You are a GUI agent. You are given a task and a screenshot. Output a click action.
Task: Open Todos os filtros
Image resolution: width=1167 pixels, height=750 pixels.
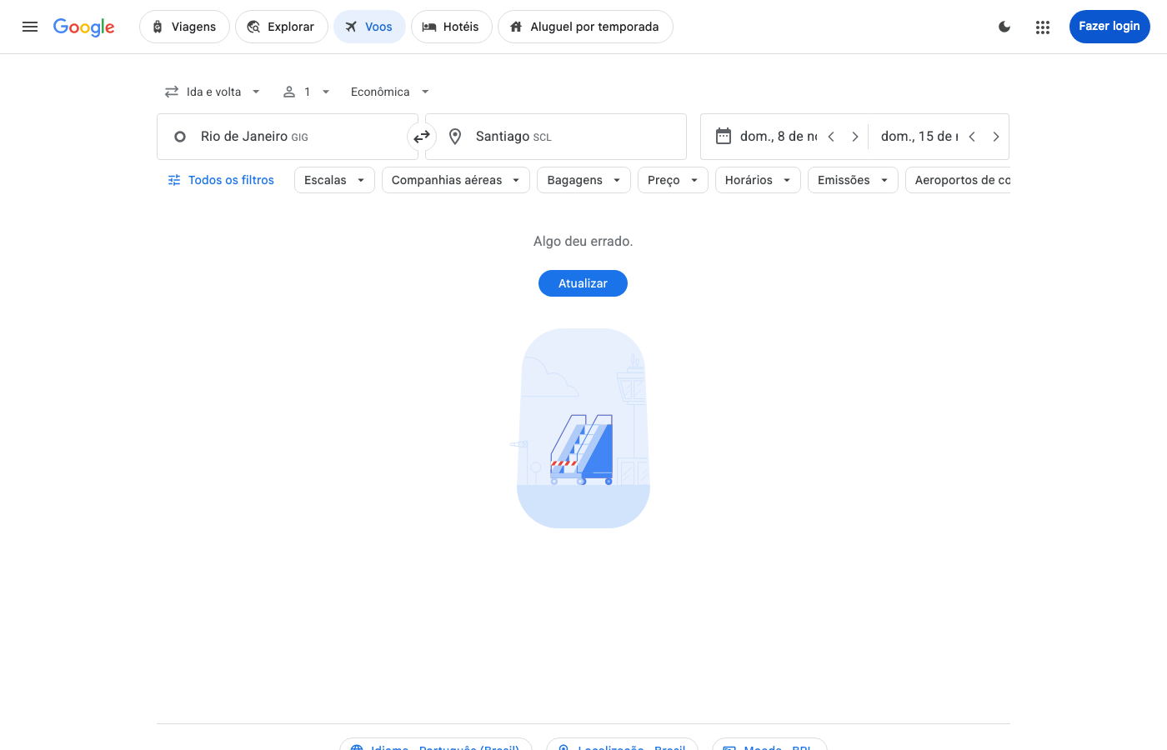tap(221, 180)
